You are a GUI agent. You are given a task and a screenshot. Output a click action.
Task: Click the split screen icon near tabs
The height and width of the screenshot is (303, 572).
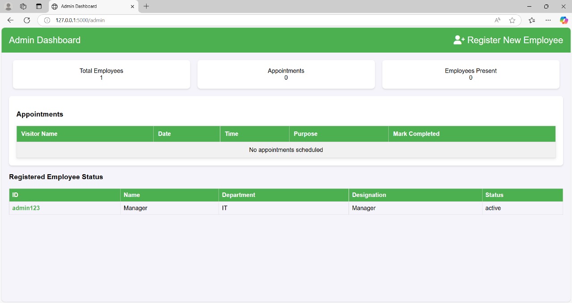point(39,6)
